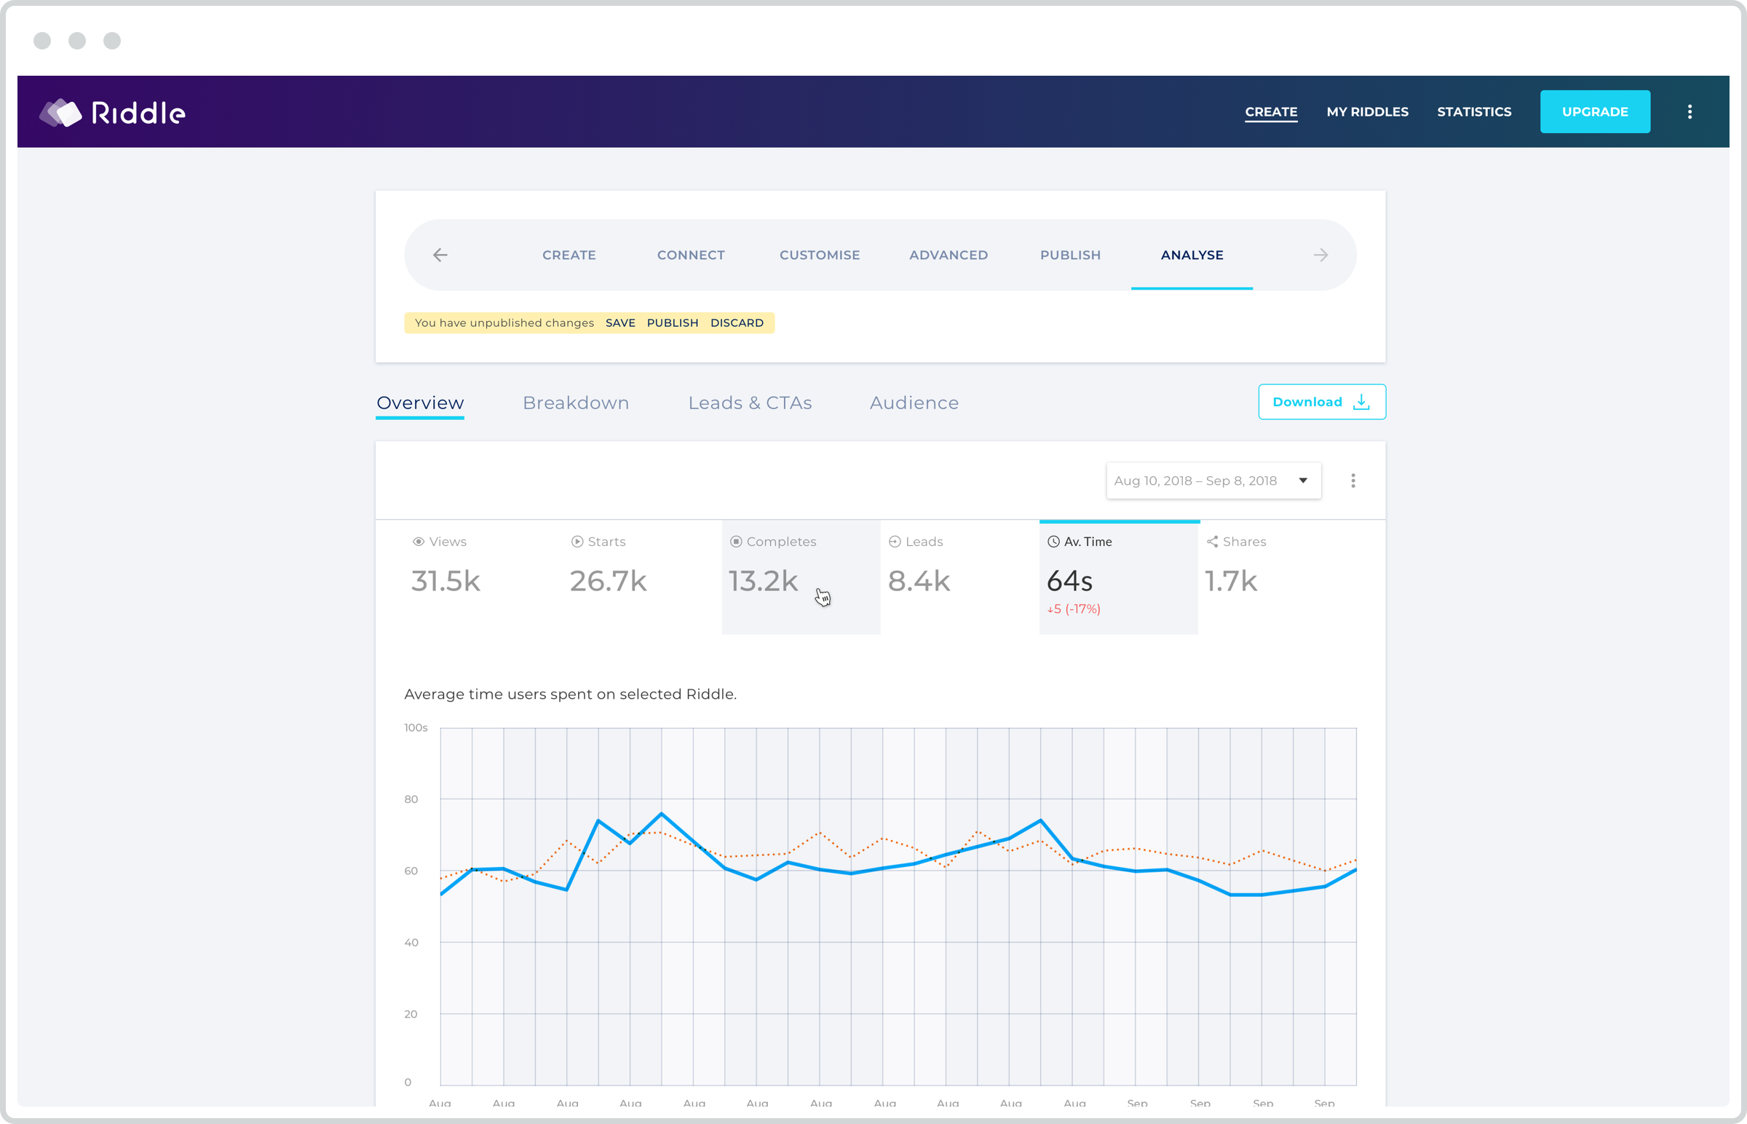Click the 20 y-axis label on the chart
The width and height of the screenshot is (1747, 1124).
pyautogui.click(x=411, y=1014)
